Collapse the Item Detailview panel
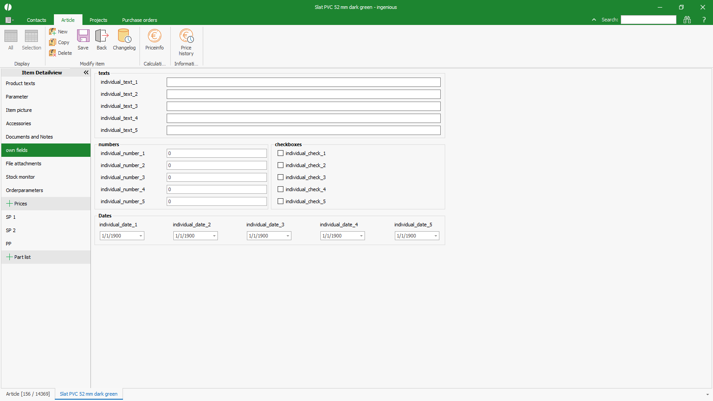 (86, 73)
